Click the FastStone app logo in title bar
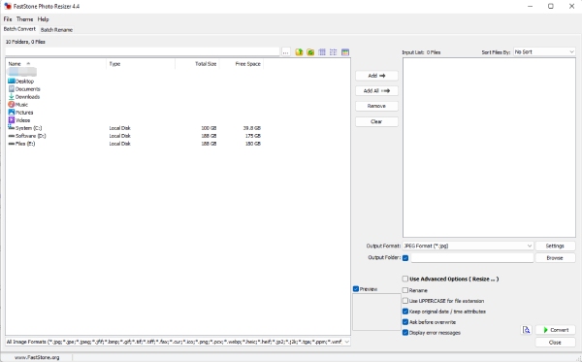 pyautogui.click(x=8, y=6)
